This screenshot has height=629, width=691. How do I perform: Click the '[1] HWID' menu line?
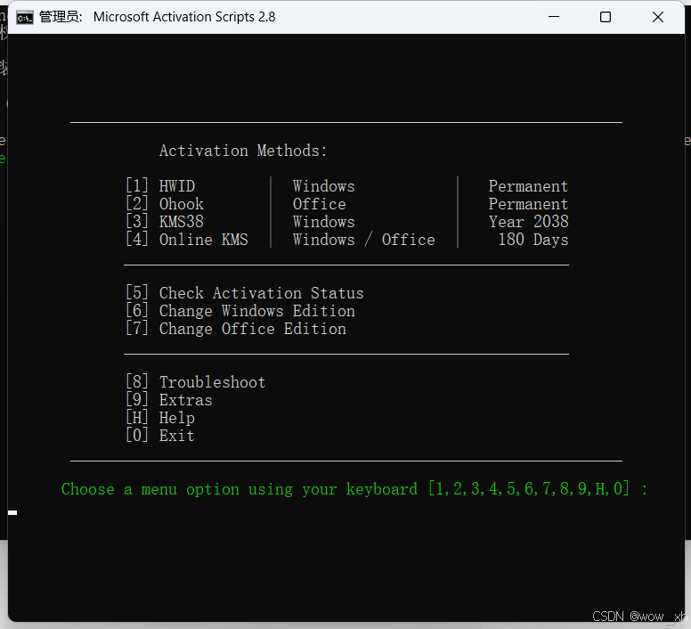tap(160, 185)
